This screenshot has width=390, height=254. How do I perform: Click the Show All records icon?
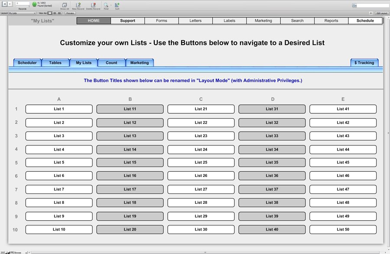65,5
